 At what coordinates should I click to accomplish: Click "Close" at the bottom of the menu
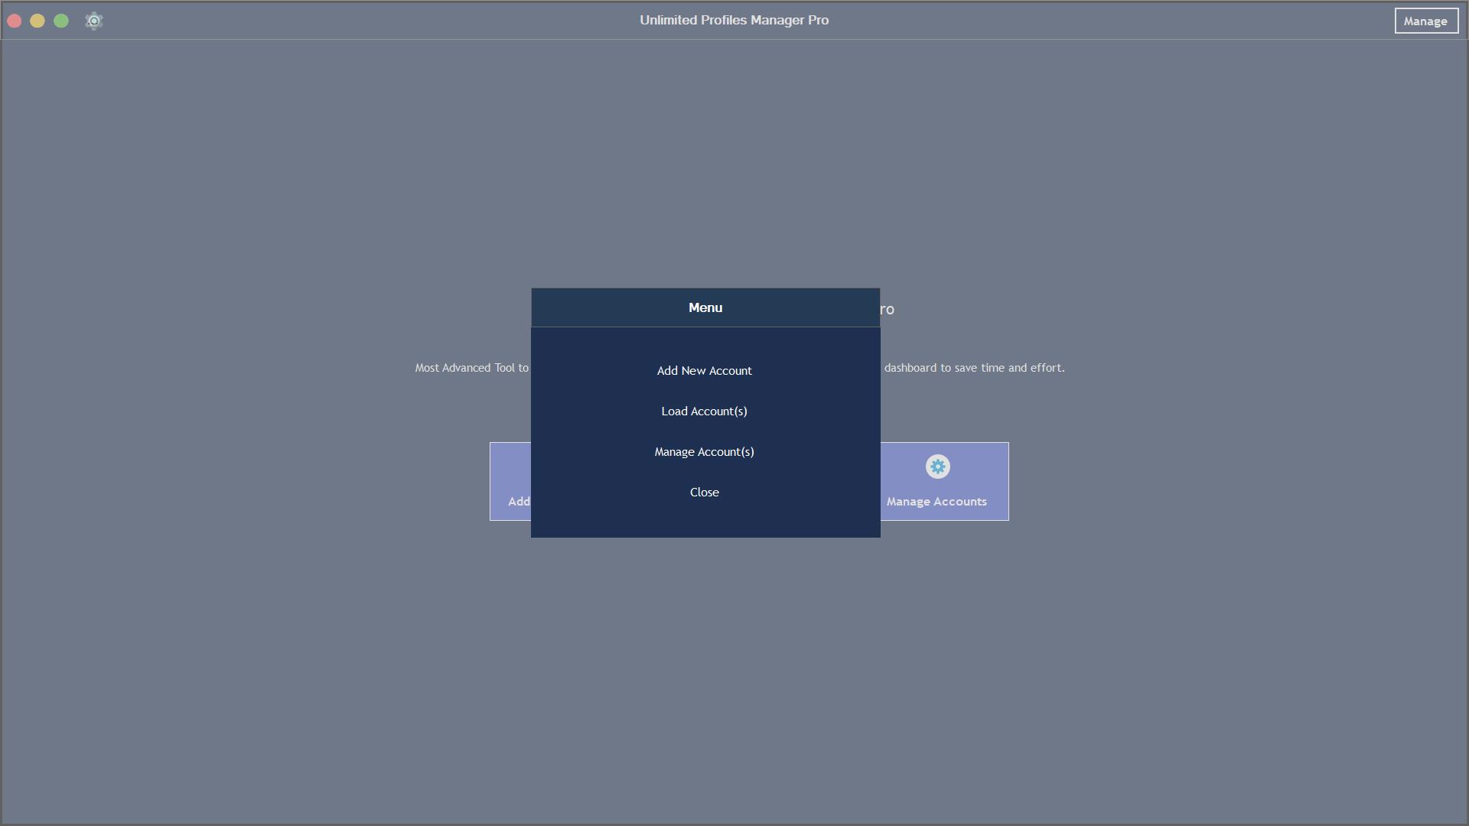(704, 492)
